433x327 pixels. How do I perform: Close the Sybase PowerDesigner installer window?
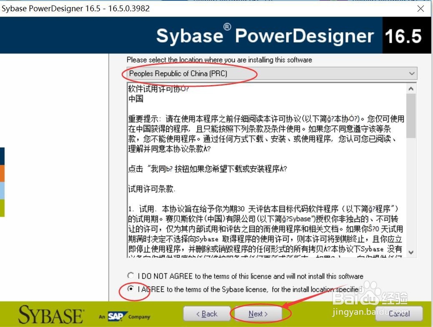click(420, 9)
